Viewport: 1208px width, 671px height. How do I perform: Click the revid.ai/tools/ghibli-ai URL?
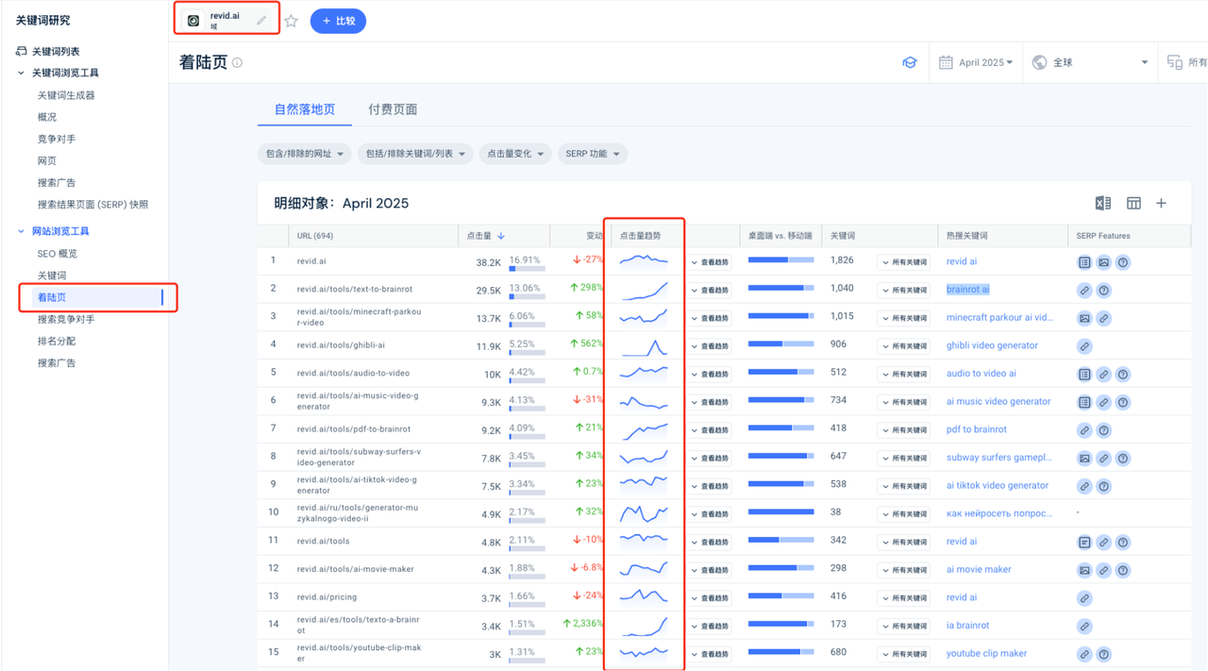coord(341,345)
